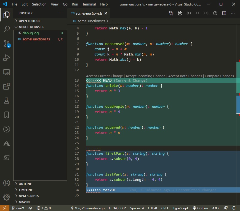Split the editor using the toolbar icon

224,13
